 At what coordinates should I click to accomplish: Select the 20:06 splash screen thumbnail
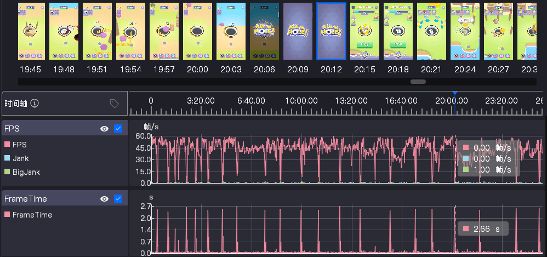pyautogui.click(x=264, y=31)
